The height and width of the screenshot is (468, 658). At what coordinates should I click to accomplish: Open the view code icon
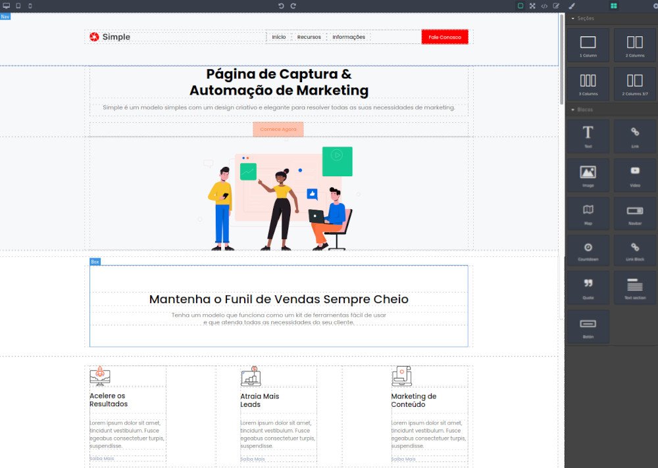click(544, 6)
